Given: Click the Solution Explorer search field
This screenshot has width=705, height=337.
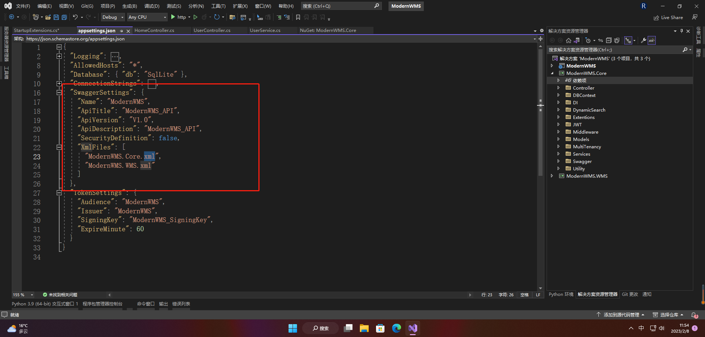Looking at the screenshot, I should click(620, 50).
